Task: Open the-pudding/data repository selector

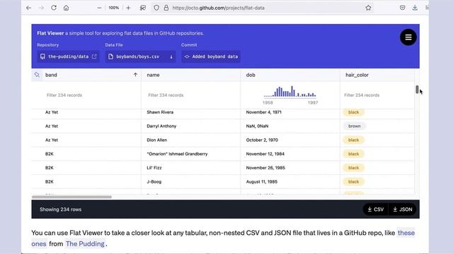Action: tap(68, 56)
